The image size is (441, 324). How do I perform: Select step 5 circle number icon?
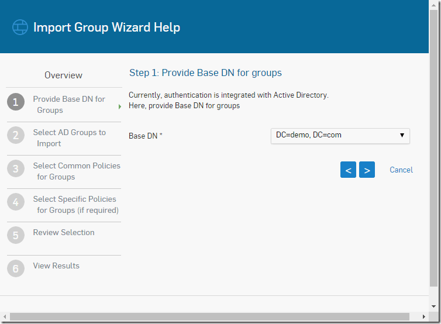[16, 235]
